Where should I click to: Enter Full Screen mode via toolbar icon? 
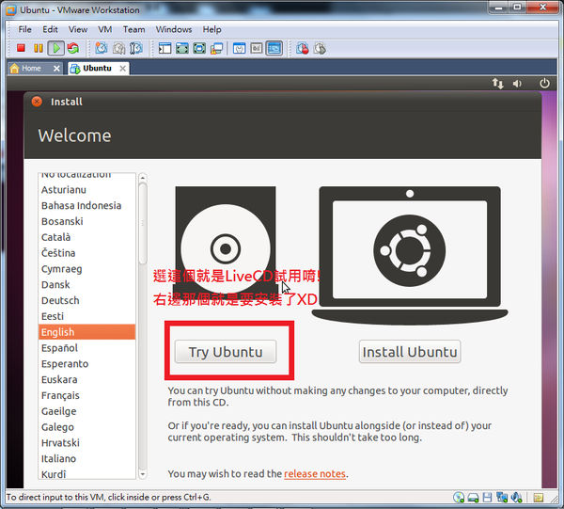[199, 48]
